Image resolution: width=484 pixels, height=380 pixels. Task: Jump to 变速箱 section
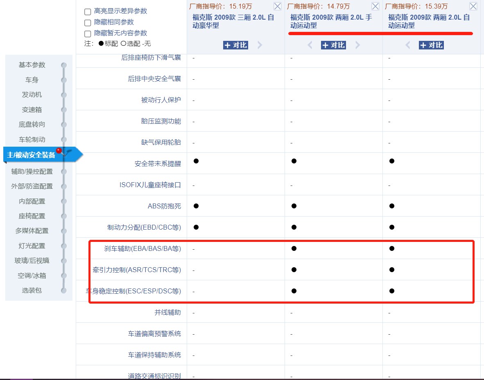point(32,110)
